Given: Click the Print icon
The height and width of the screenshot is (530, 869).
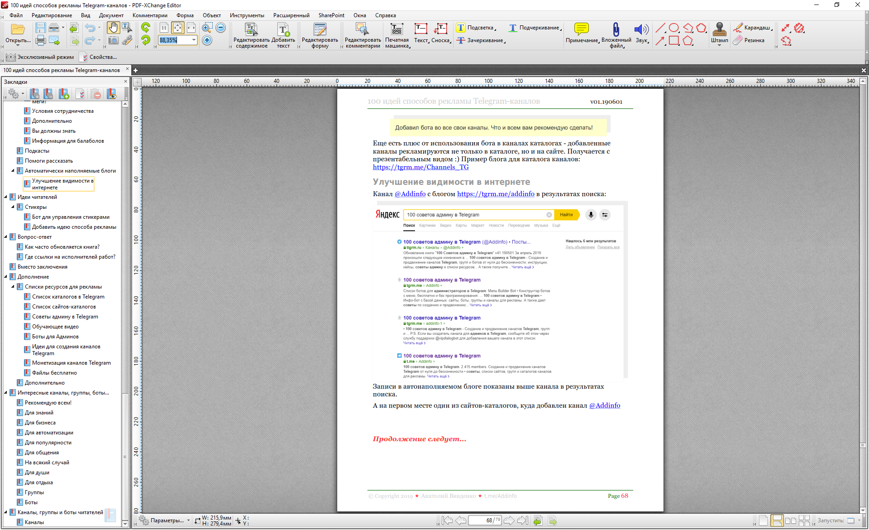Looking at the screenshot, I should click(41, 41).
